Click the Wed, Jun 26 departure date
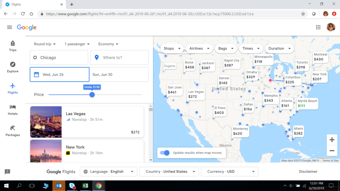Viewport: 340px width, 191px height. click(x=59, y=75)
